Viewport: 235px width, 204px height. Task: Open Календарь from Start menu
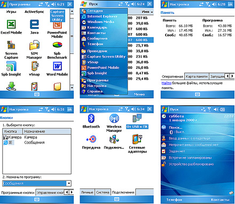(x=104, y=27)
